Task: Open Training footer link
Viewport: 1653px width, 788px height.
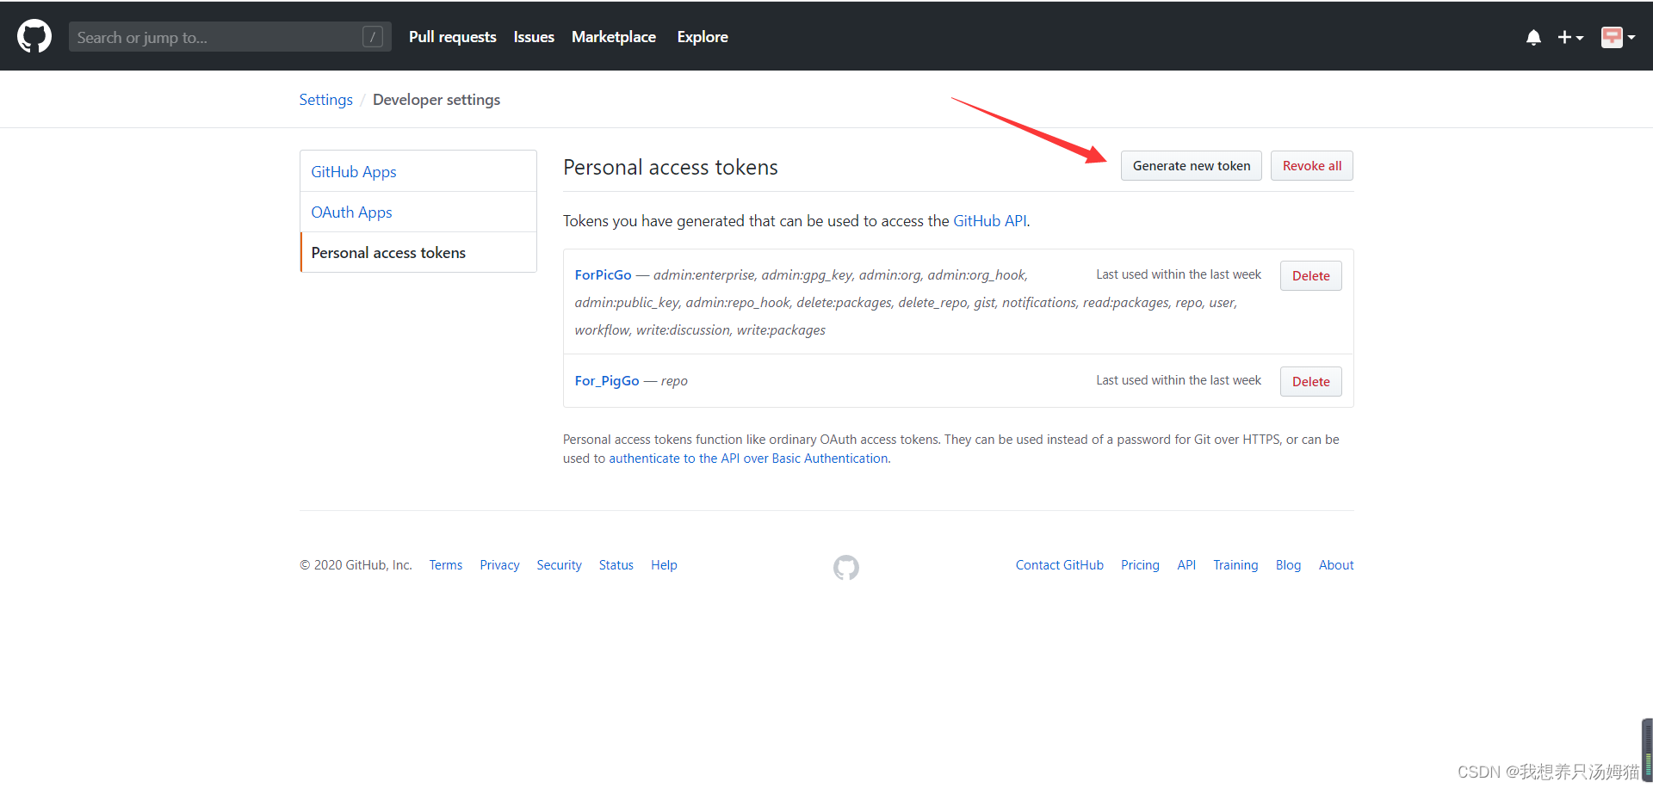Action: 1235,565
